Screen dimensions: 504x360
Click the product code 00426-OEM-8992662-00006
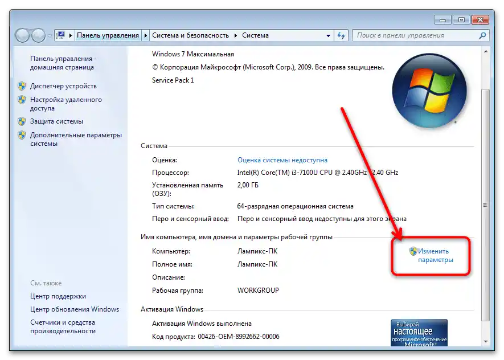(x=239, y=337)
